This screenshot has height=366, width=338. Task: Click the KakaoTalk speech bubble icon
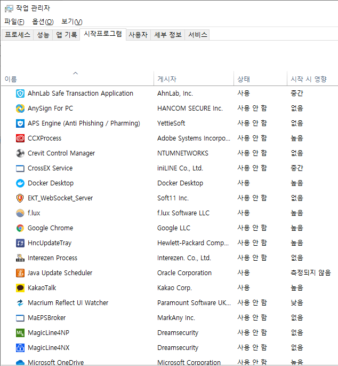[x=20, y=288]
